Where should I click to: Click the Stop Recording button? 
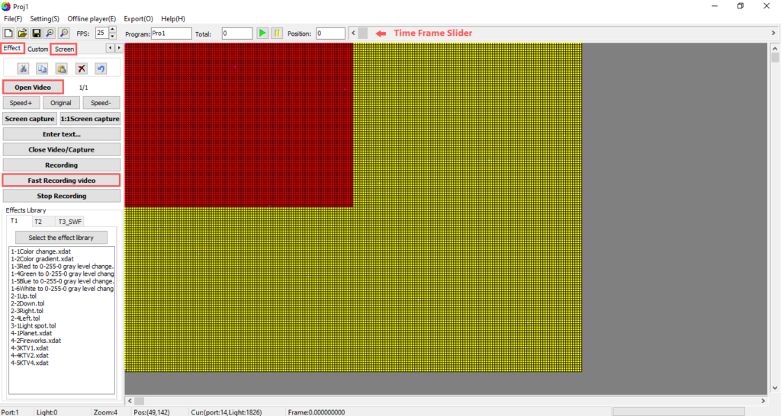tap(62, 196)
